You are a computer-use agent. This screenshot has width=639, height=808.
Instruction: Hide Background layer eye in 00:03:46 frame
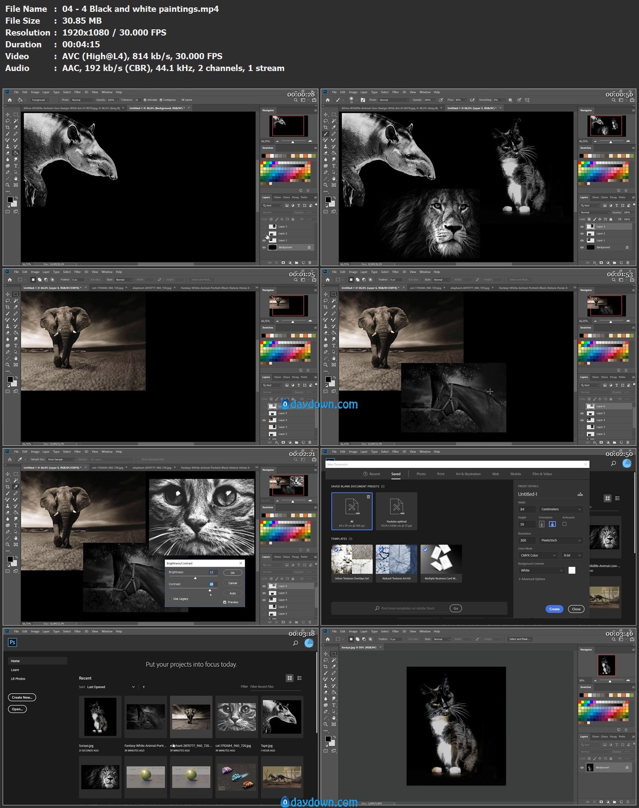pyautogui.click(x=582, y=767)
